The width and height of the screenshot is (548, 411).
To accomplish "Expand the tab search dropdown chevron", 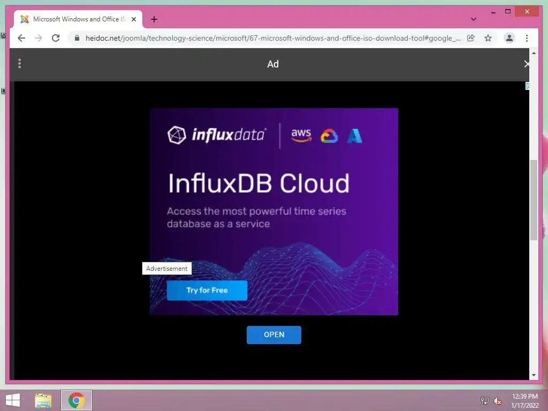I will (x=474, y=19).
